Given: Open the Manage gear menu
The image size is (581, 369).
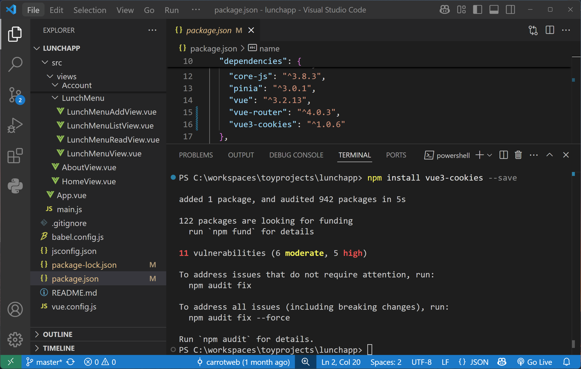Looking at the screenshot, I should point(15,339).
